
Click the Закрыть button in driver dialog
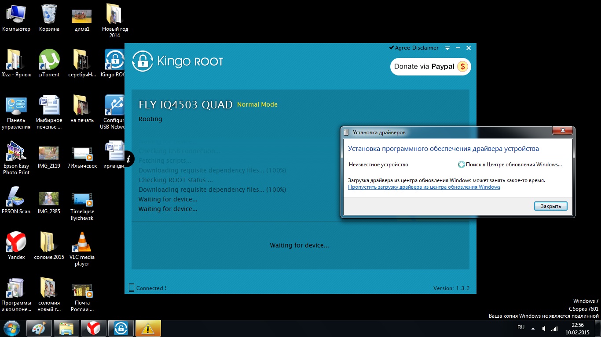(x=550, y=206)
